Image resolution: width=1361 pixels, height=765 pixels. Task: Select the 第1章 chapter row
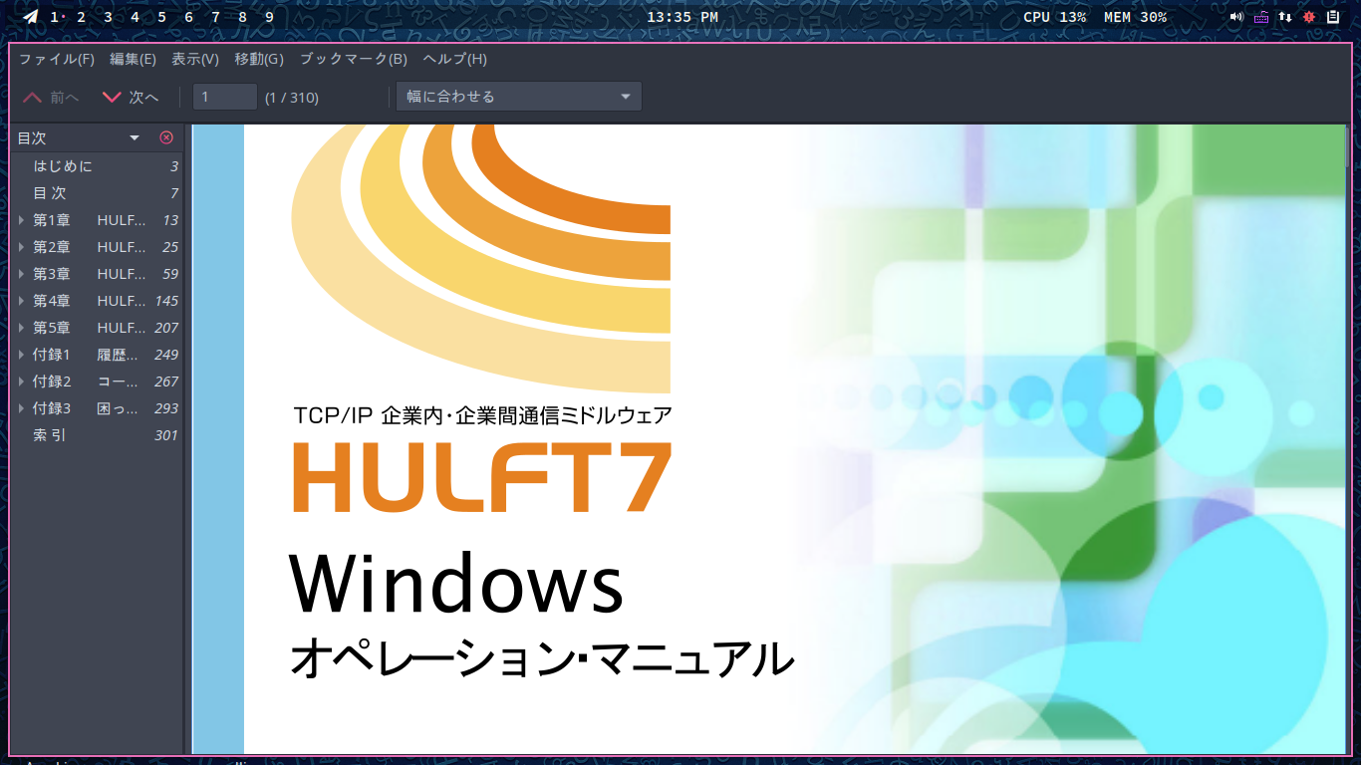(x=98, y=220)
